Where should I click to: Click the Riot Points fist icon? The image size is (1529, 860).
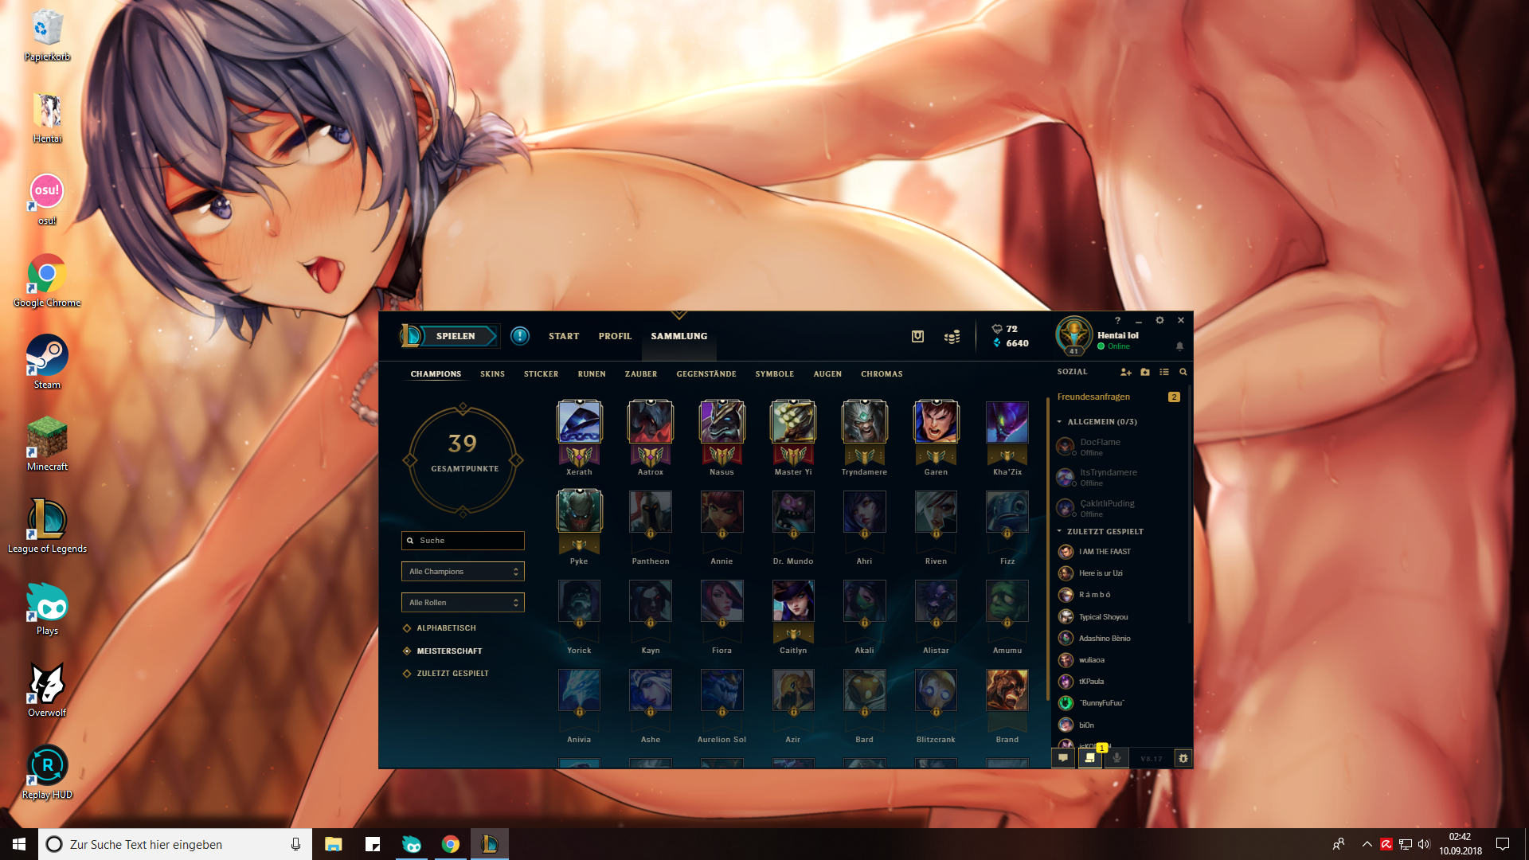pos(997,329)
